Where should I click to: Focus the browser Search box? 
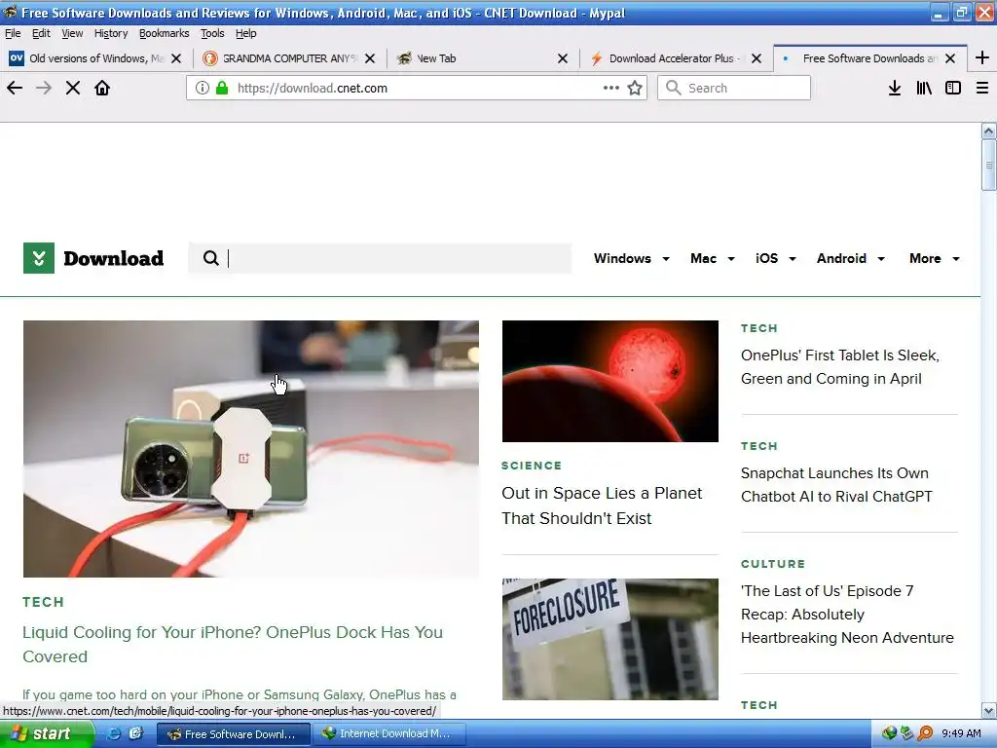734,88
